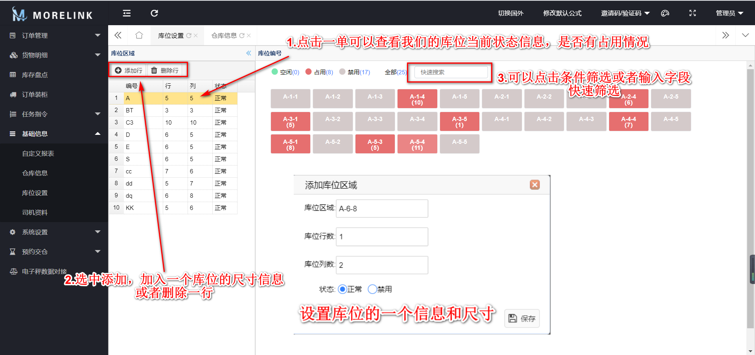The width and height of the screenshot is (755, 355).
Task: Open 司机资料 in the sidebar
Action: point(35,212)
